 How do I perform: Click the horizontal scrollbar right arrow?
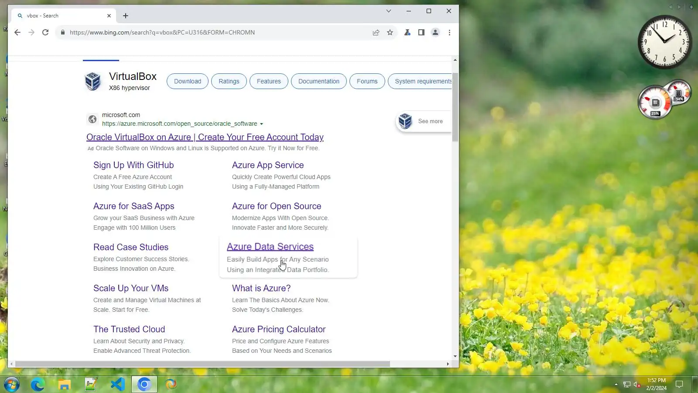click(x=448, y=364)
